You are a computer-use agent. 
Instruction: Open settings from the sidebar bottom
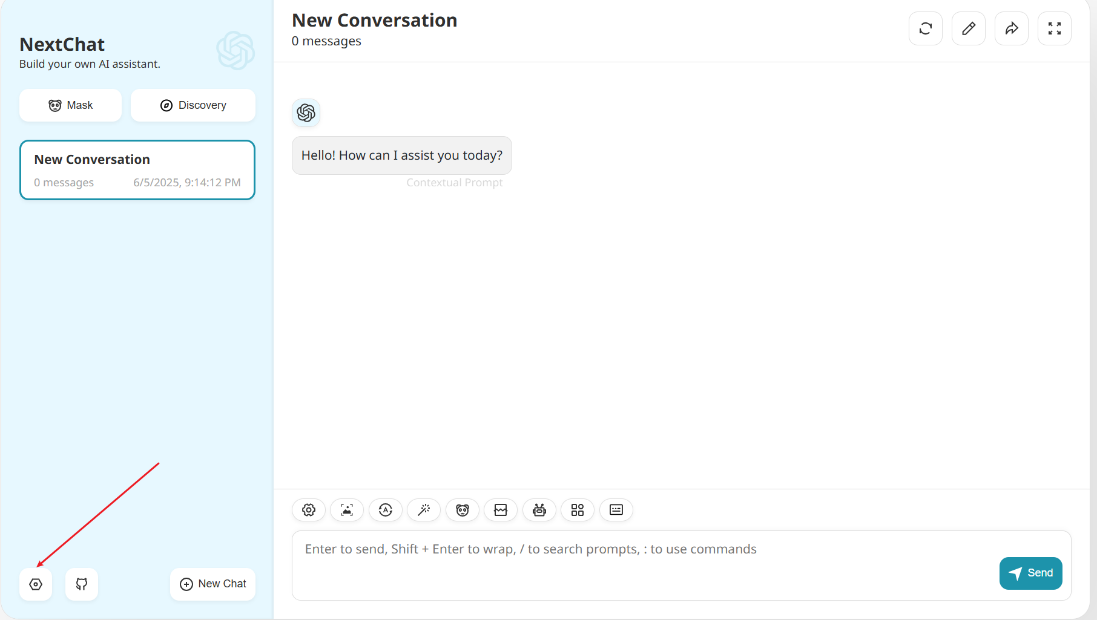click(x=36, y=584)
